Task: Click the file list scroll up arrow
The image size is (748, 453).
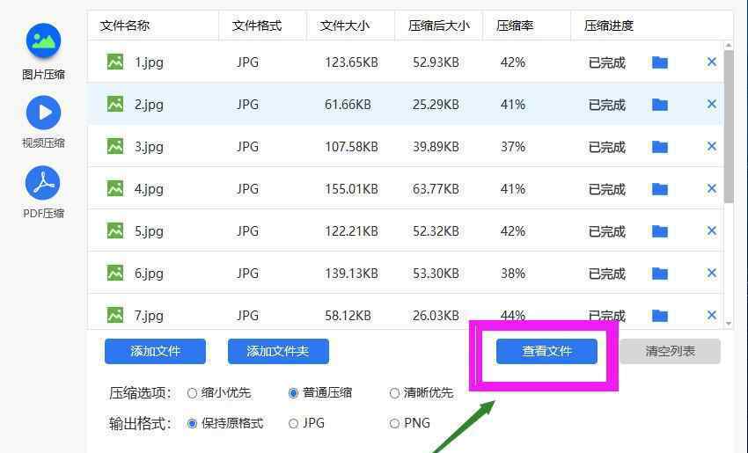Action: point(729,46)
